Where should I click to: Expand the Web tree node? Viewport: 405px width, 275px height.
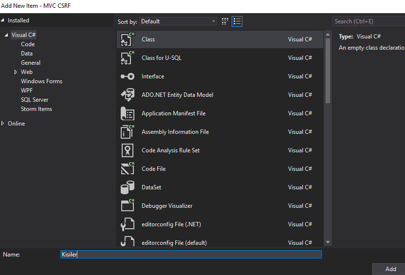pos(16,72)
